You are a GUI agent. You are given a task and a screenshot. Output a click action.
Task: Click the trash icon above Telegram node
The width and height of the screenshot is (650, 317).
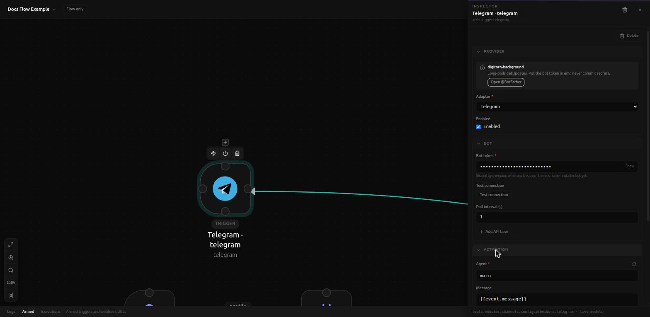[237, 153]
